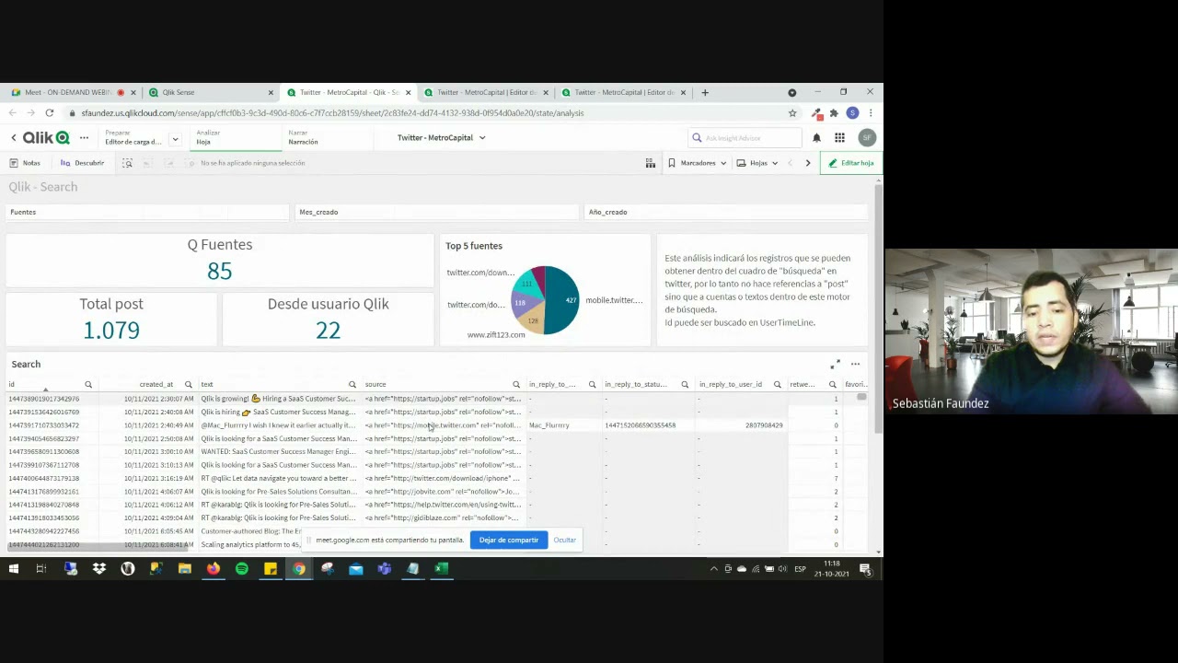Open the selections tool grid icon
This screenshot has width=1178, height=663.
coord(650,163)
